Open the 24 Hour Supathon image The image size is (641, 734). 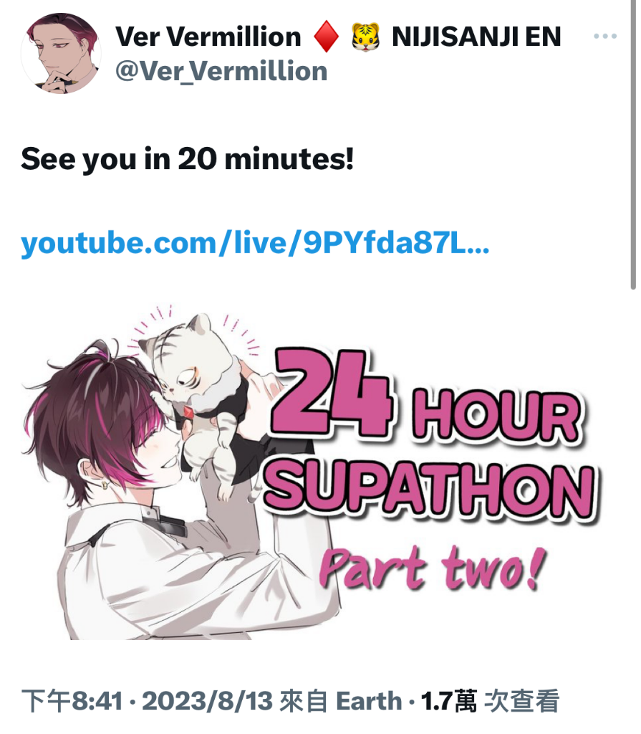pos(311,472)
